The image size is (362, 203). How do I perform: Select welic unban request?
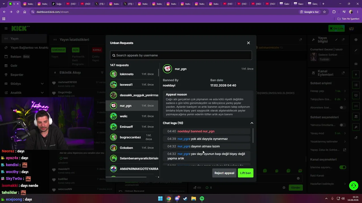coord(132,116)
